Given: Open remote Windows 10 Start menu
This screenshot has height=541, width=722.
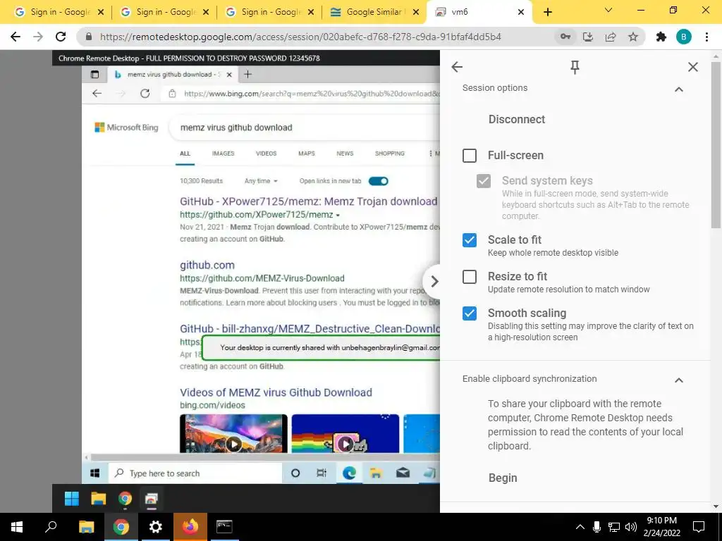Looking at the screenshot, I should tap(95, 473).
